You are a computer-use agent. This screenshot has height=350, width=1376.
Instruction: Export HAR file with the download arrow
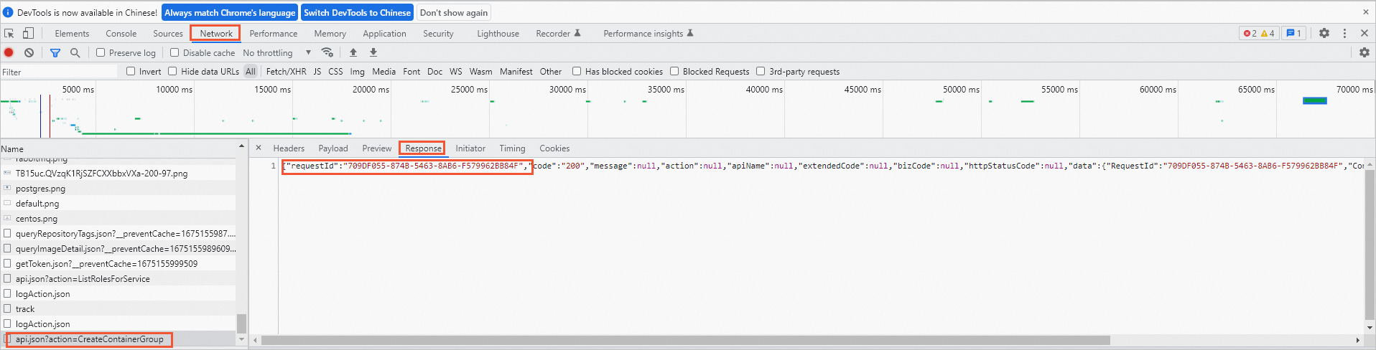373,52
